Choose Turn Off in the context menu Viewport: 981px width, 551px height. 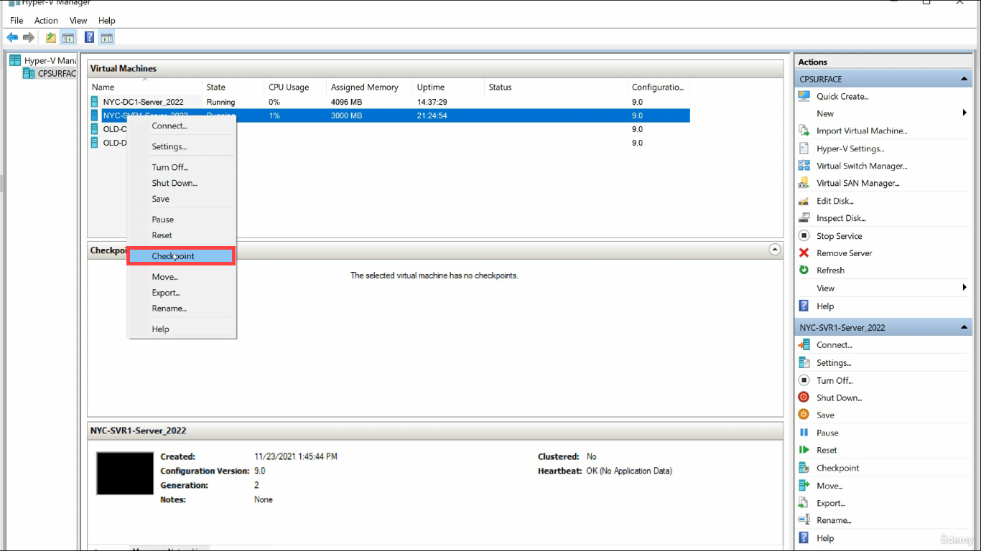(x=182, y=167)
